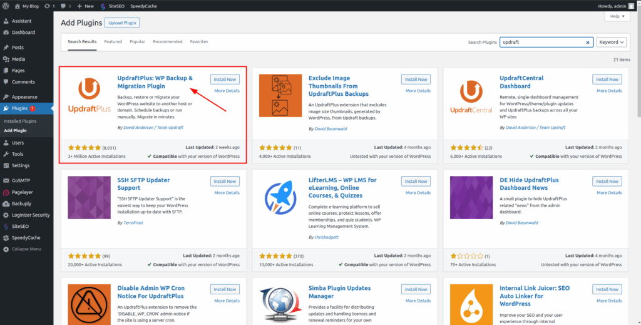Open Appearance brush icon in sidebar
This screenshot has width=641, height=325.
point(6,97)
